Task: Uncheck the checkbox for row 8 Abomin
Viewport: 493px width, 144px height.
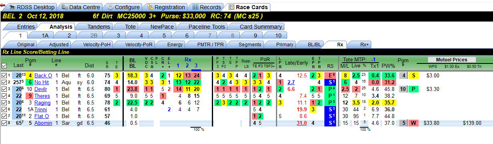Action: [x=4, y=123]
